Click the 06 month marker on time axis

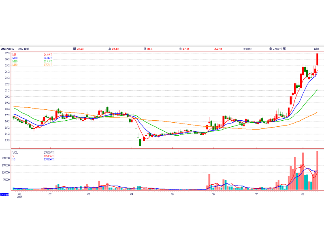tap(213, 194)
